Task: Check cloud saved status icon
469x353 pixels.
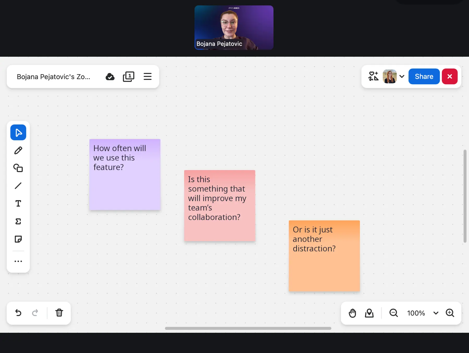Action: 110,77
